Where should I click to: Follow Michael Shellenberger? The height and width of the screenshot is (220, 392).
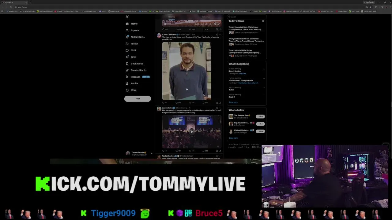click(260, 131)
